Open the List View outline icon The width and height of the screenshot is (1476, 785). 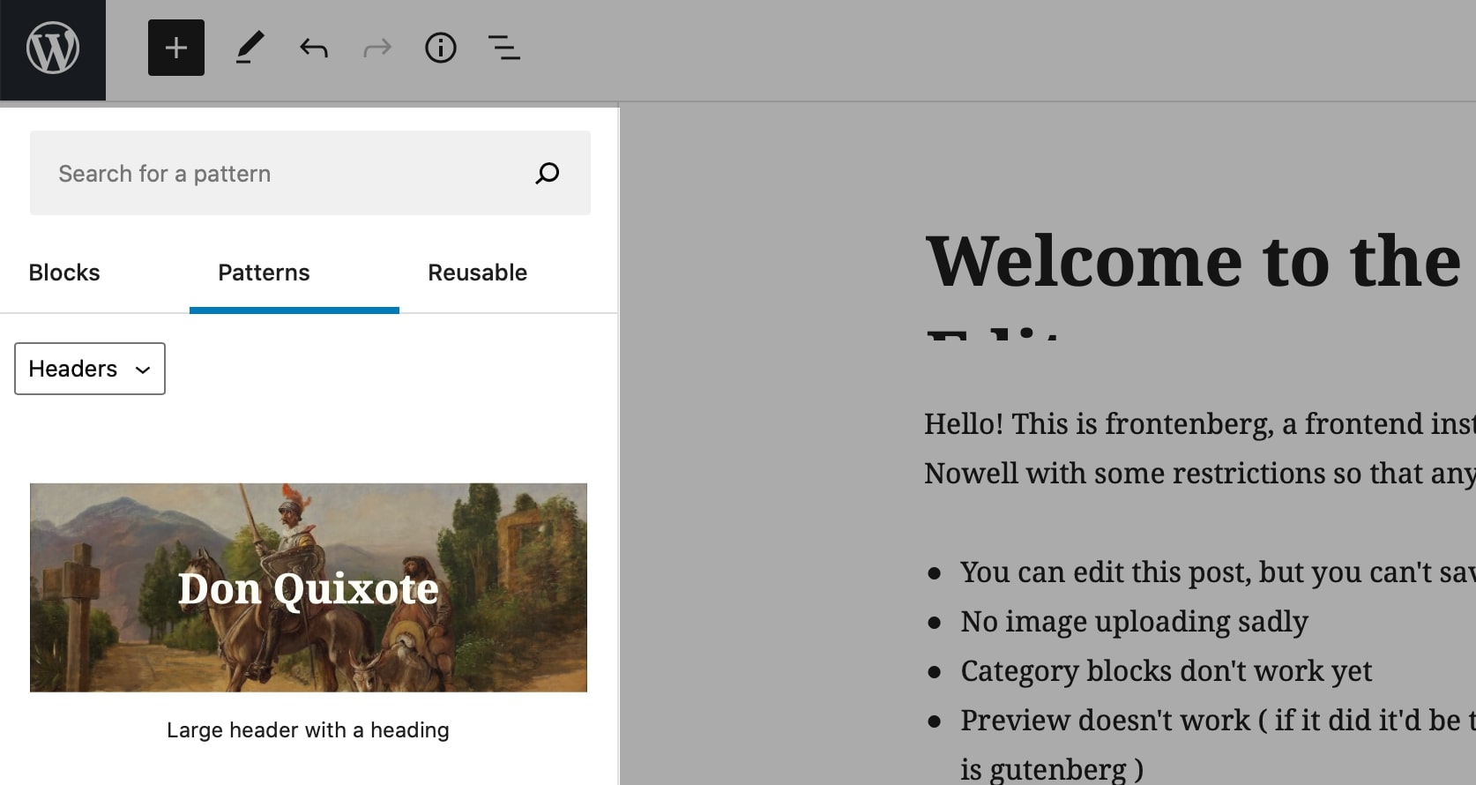pos(504,48)
